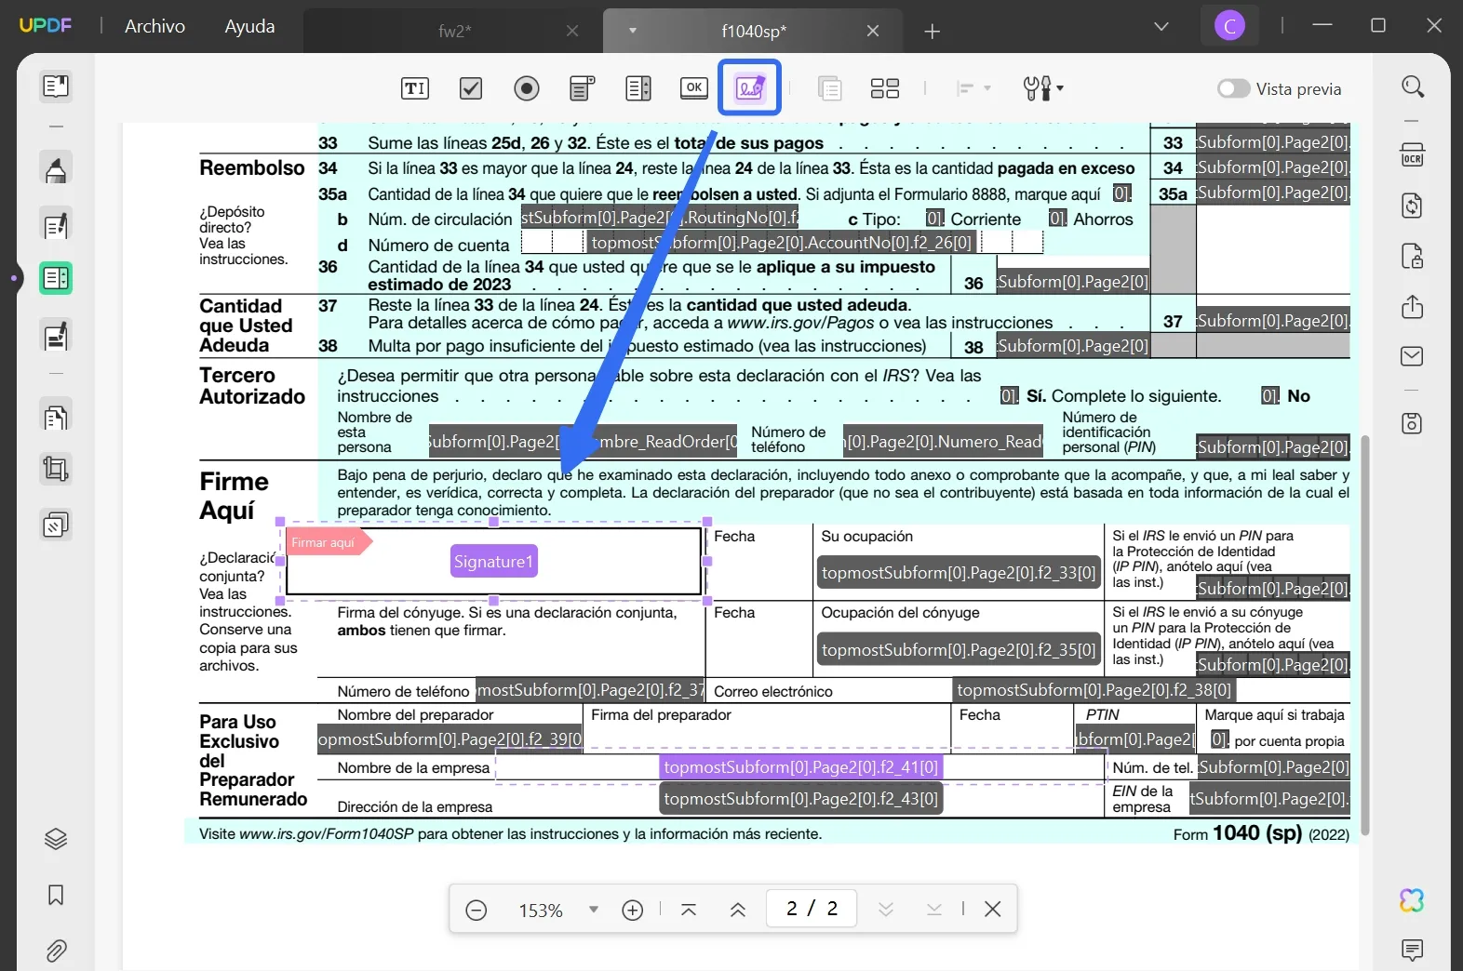
Task: Close the page navigation bar
Action: pos(993,909)
